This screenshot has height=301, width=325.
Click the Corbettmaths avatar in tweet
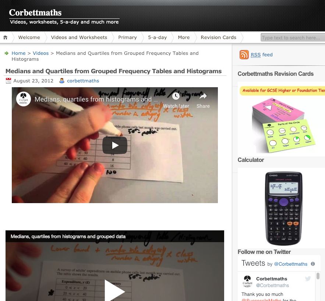pos(247,281)
